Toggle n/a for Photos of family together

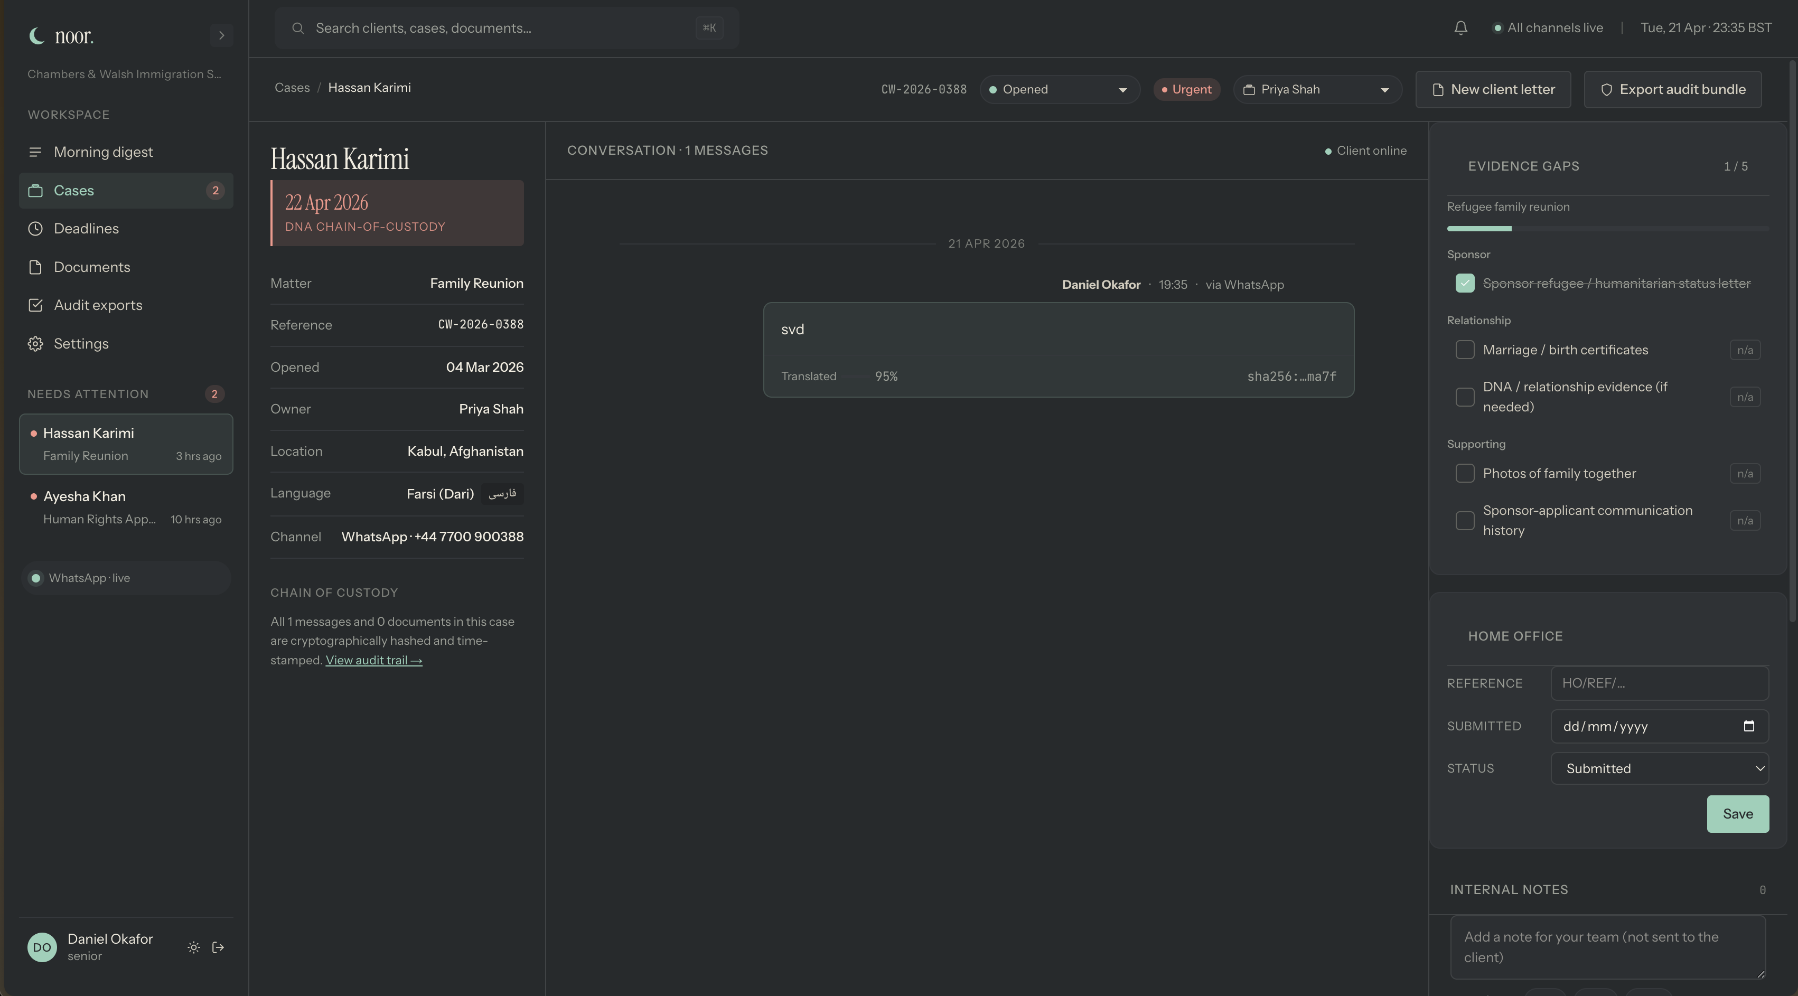coord(1745,473)
